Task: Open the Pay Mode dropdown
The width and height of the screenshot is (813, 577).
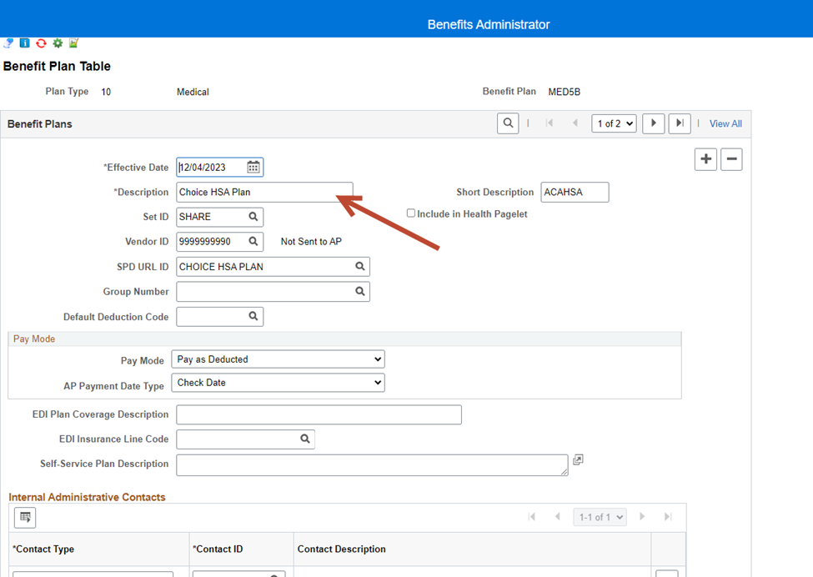Action: click(278, 359)
